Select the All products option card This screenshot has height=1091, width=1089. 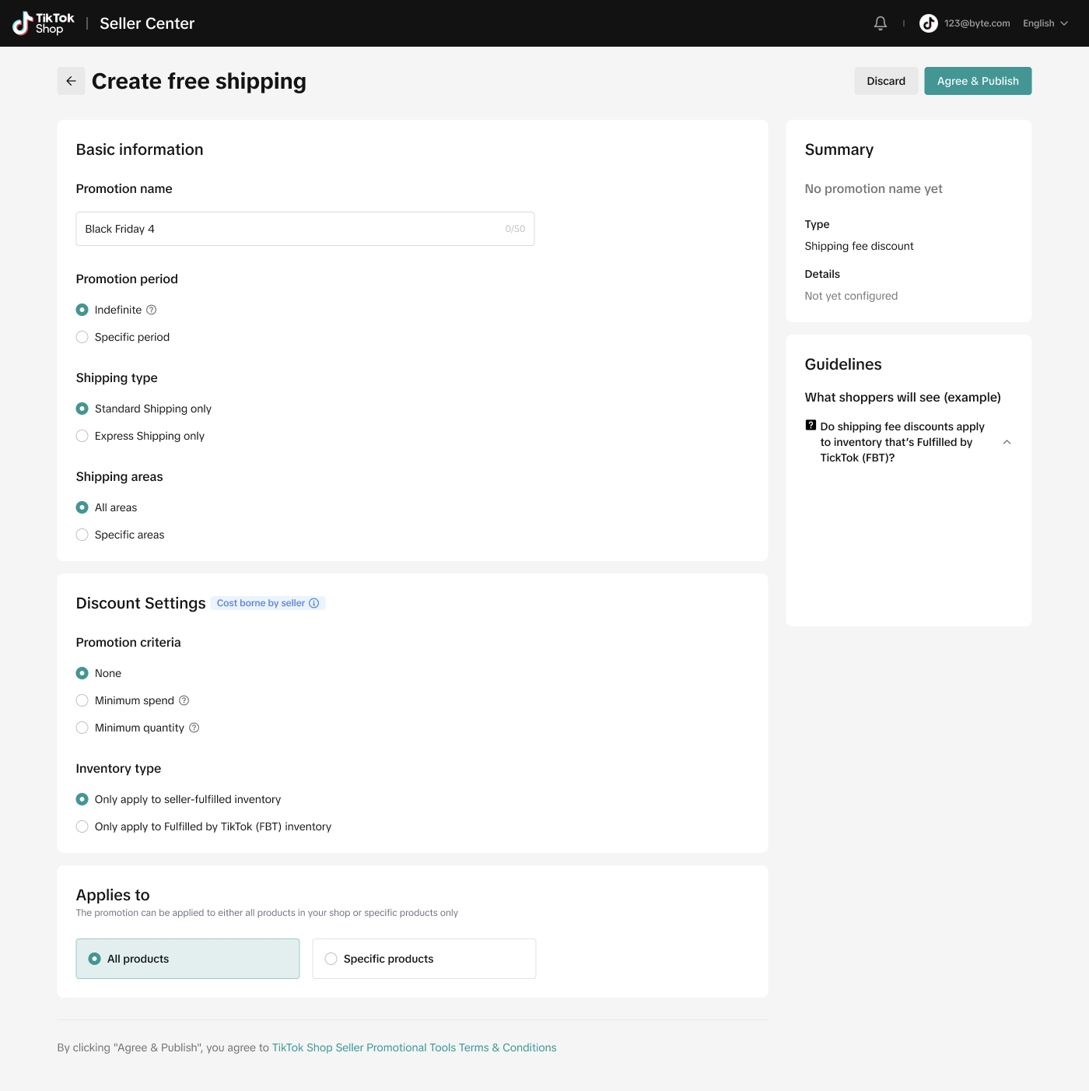coord(187,959)
